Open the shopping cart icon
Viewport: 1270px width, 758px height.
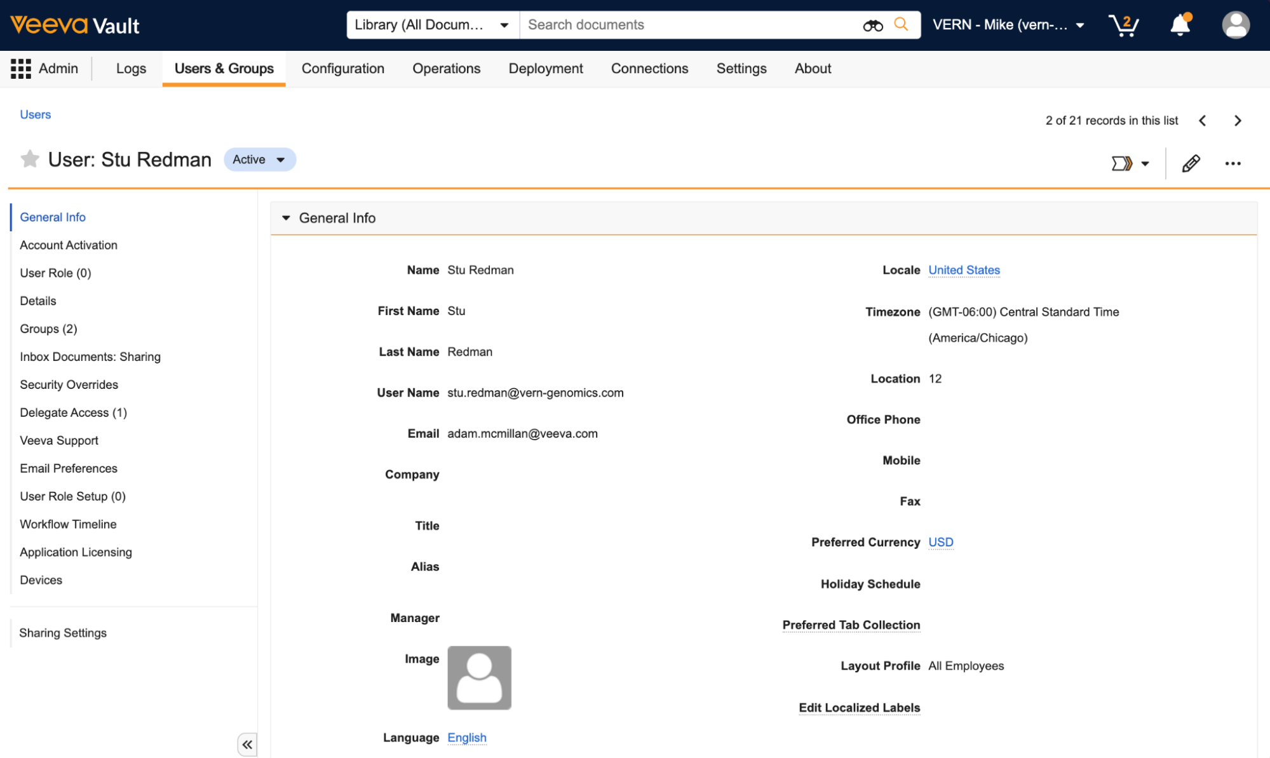1123,25
